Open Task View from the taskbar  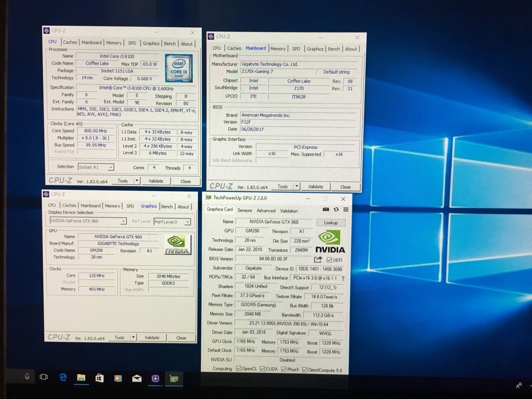point(44,377)
